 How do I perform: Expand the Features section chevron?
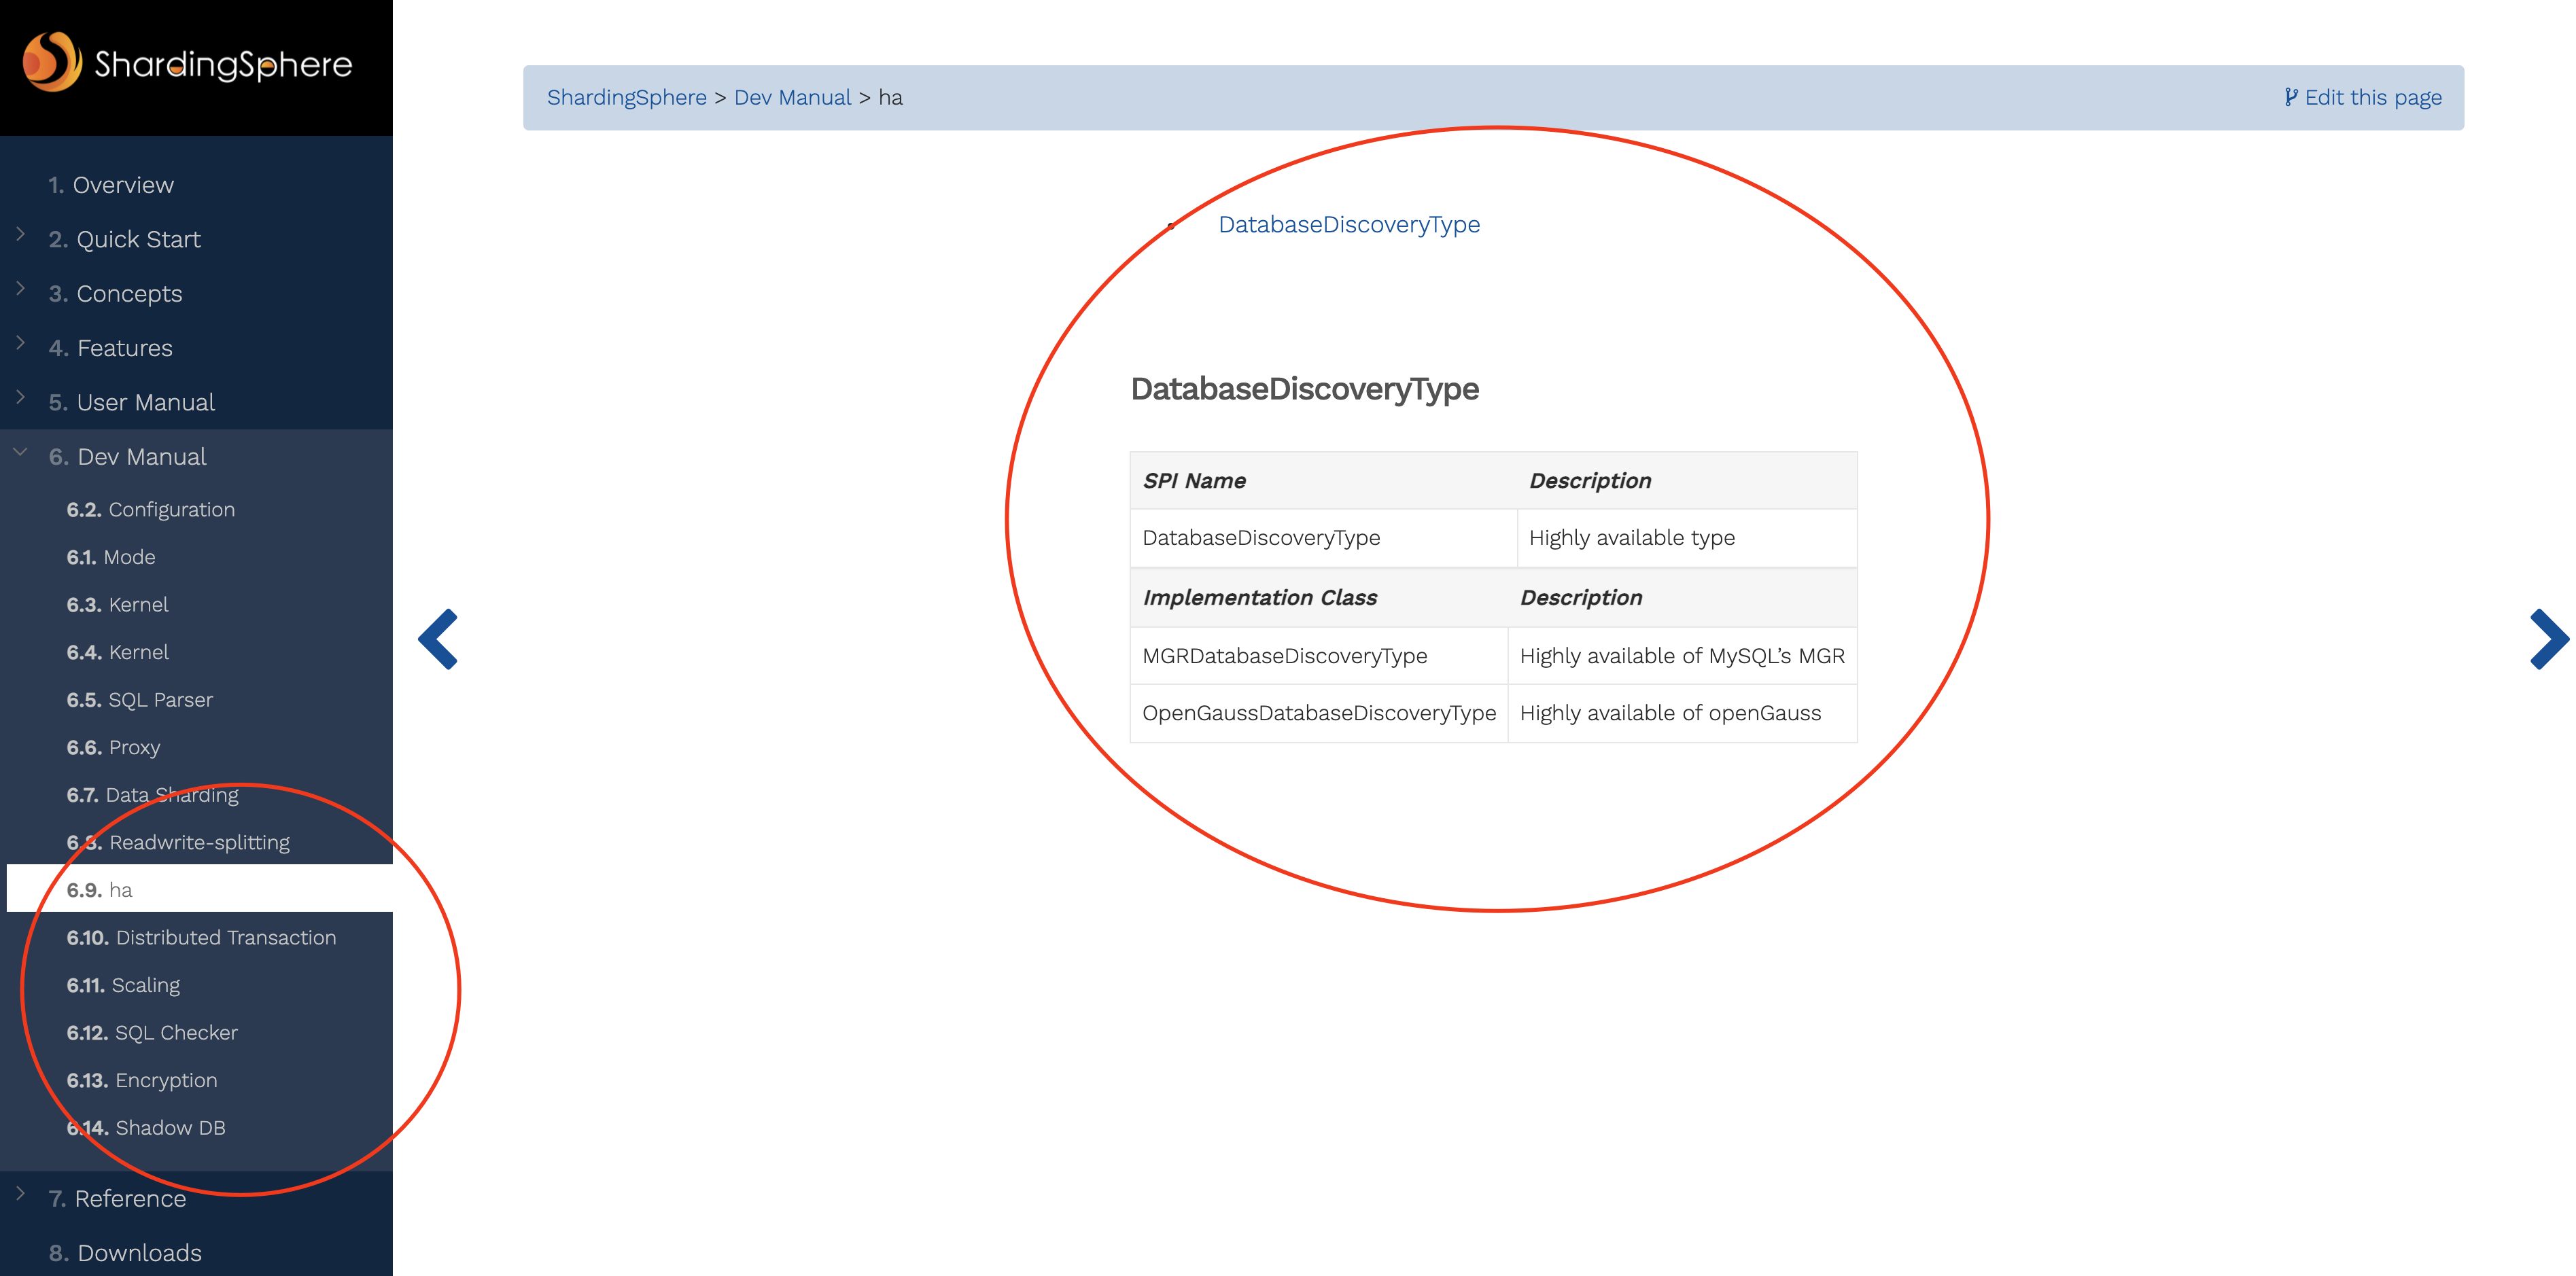coord(21,343)
